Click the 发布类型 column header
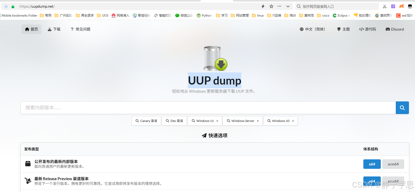The height and width of the screenshot is (192, 415). (x=32, y=149)
